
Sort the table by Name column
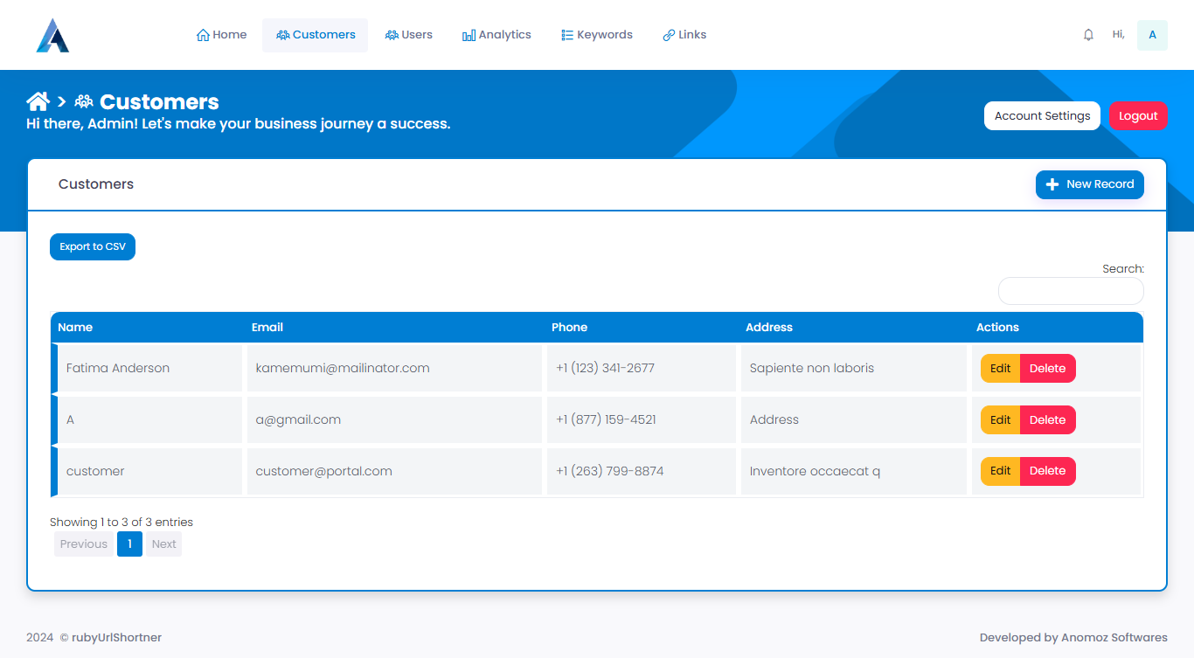pyautogui.click(x=75, y=328)
